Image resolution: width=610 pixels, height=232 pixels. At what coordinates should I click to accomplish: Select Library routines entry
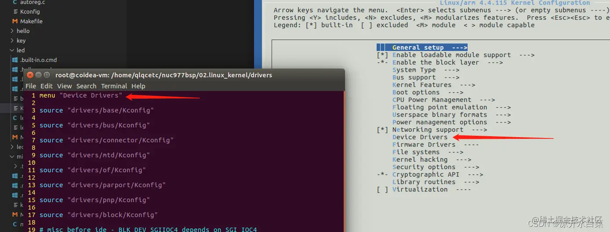[x=436, y=182]
